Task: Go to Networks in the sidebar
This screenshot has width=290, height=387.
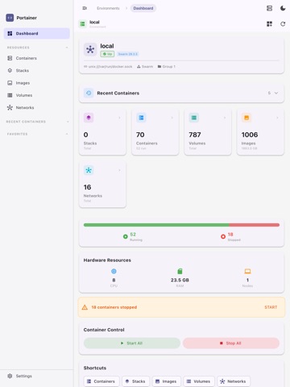Action: pos(37,107)
